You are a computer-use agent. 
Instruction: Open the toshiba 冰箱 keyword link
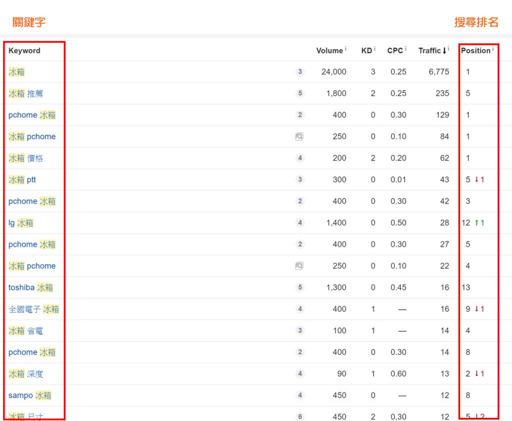tap(30, 288)
